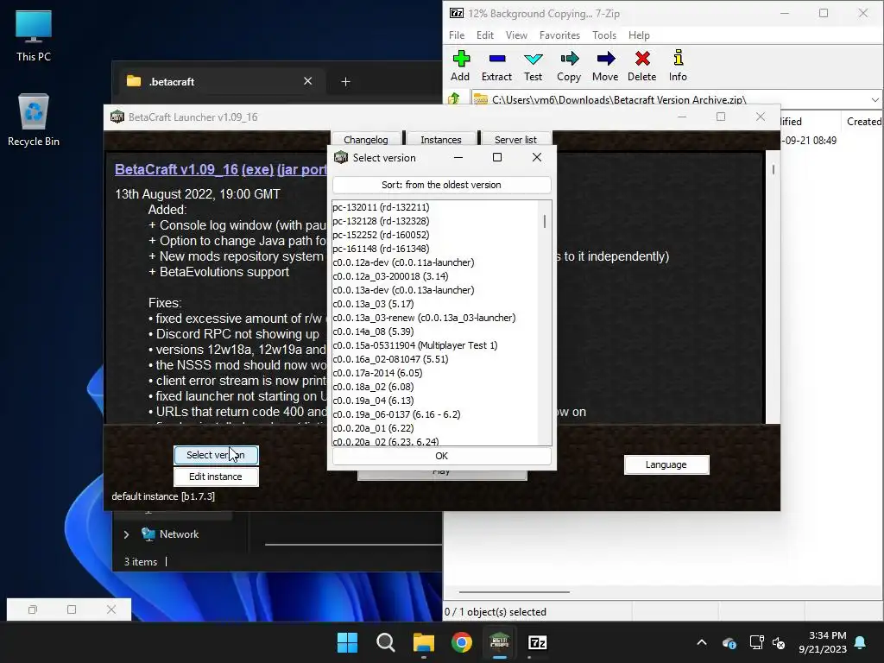This screenshot has width=884, height=663.
Task: Select version pc-132128 (rd-132328)
Action: click(x=435, y=221)
